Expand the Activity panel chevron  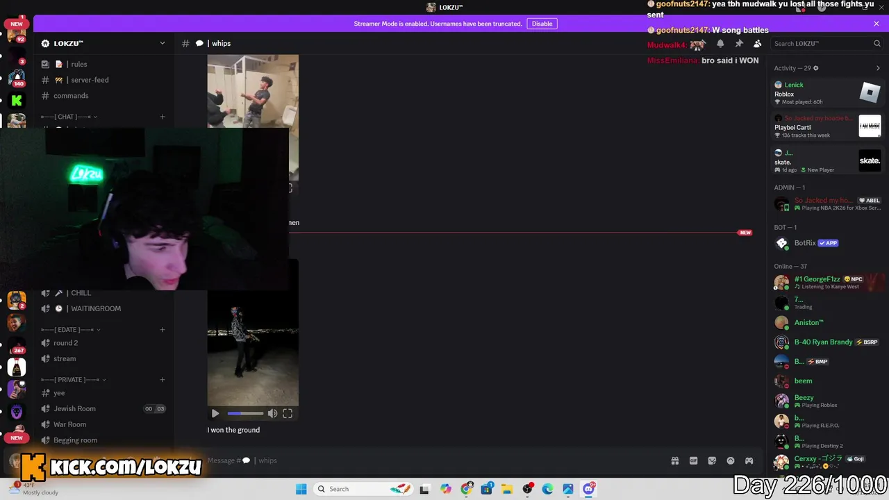pos(878,68)
